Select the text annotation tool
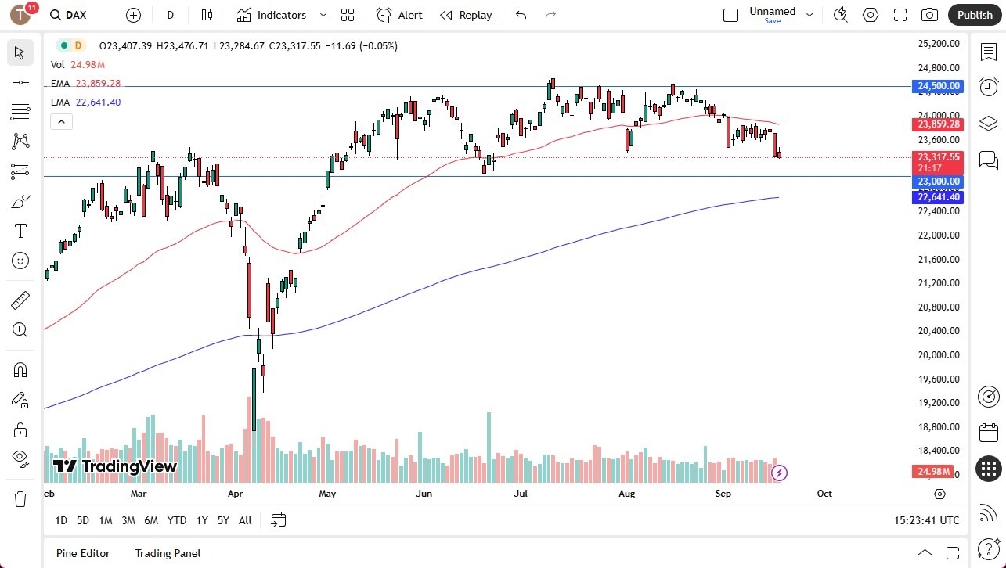Image resolution: width=1006 pixels, height=568 pixels. (x=20, y=230)
